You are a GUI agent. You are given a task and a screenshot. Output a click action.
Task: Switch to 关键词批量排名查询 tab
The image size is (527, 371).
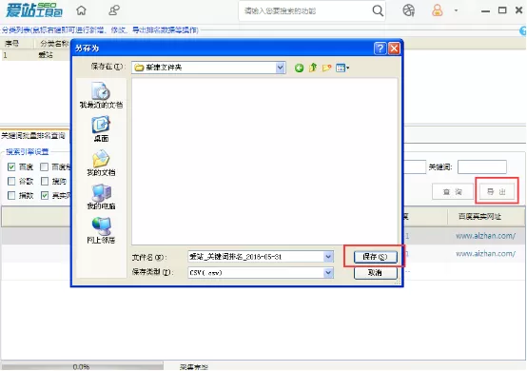[33, 136]
